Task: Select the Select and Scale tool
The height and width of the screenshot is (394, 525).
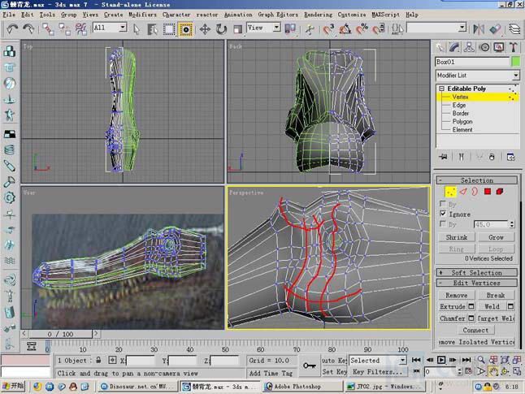Action: (x=237, y=29)
